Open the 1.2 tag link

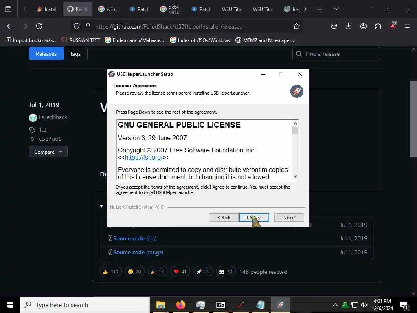pos(42,130)
